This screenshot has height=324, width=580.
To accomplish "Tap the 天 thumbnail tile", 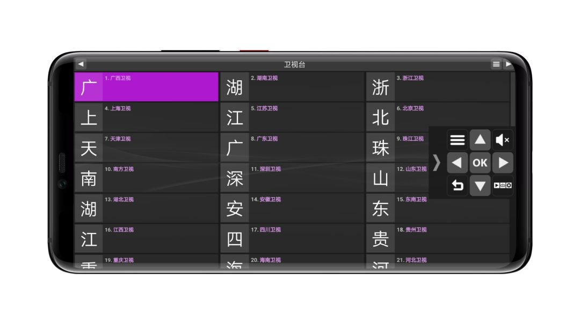I will tap(89, 148).
